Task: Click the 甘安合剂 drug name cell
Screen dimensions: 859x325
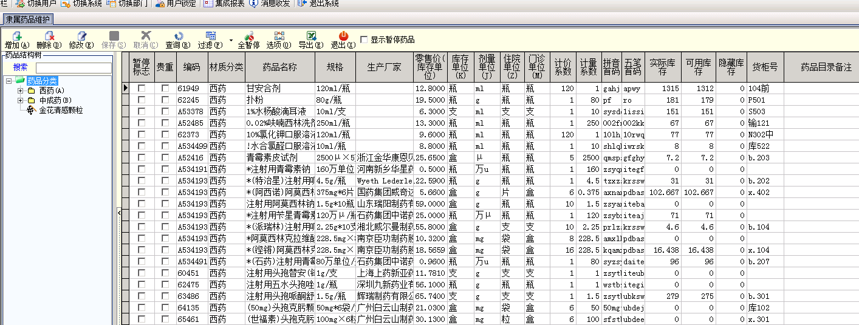Action: pyautogui.click(x=279, y=89)
